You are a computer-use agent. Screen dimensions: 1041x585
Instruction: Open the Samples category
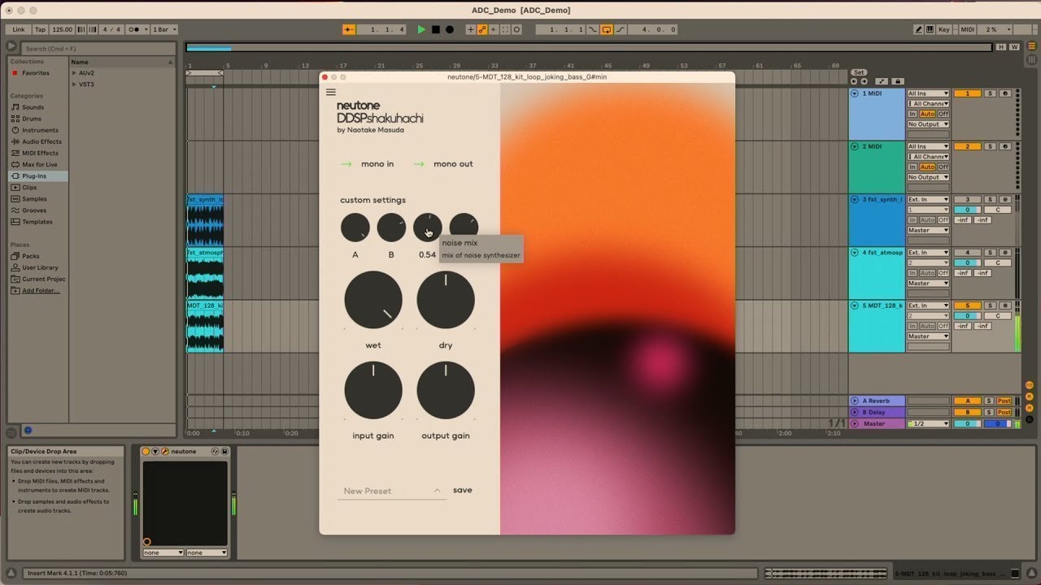click(34, 199)
